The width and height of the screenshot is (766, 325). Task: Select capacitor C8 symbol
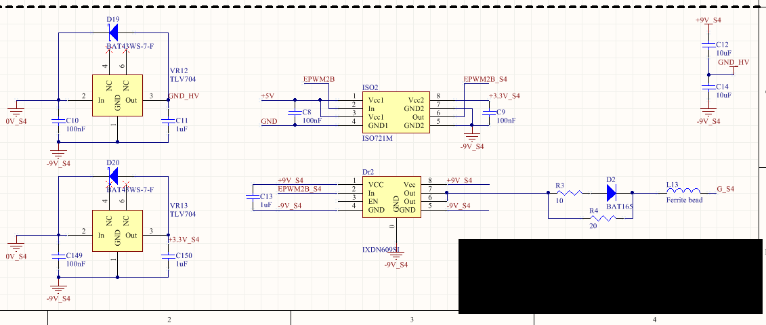tap(295, 112)
